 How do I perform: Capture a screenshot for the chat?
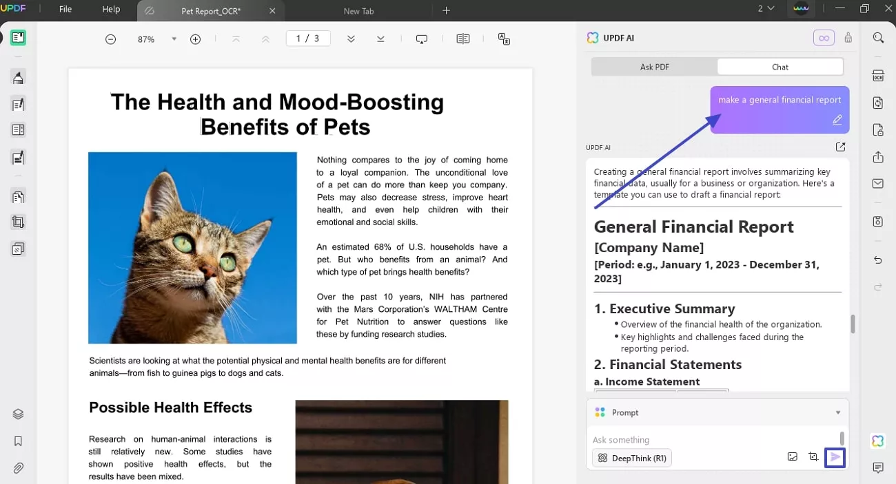point(813,457)
